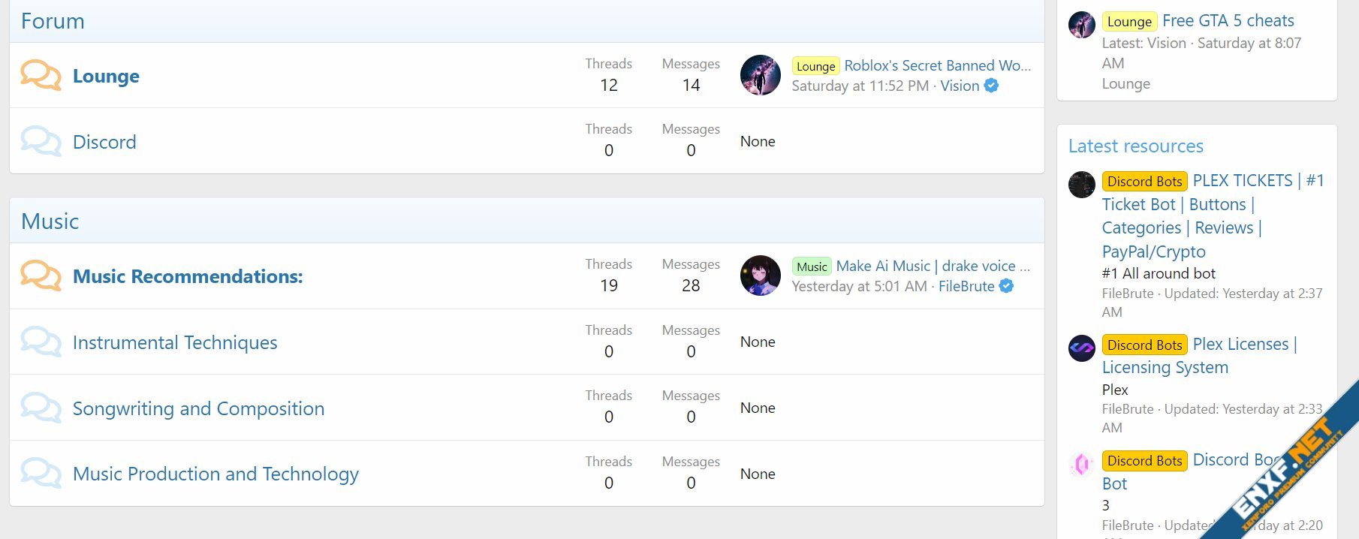Click the Music Production and Technology bubbles icon
The image size is (1359, 539).
click(41, 473)
